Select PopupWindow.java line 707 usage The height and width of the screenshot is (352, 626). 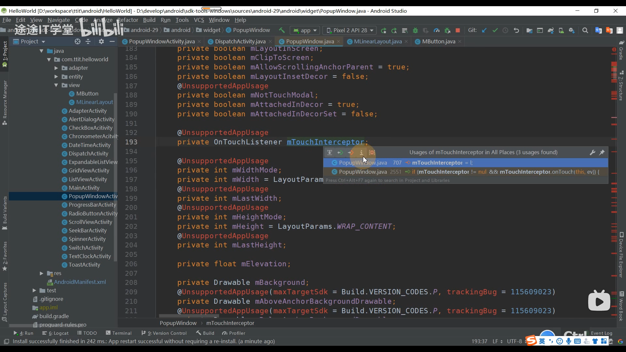(x=465, y=163)
